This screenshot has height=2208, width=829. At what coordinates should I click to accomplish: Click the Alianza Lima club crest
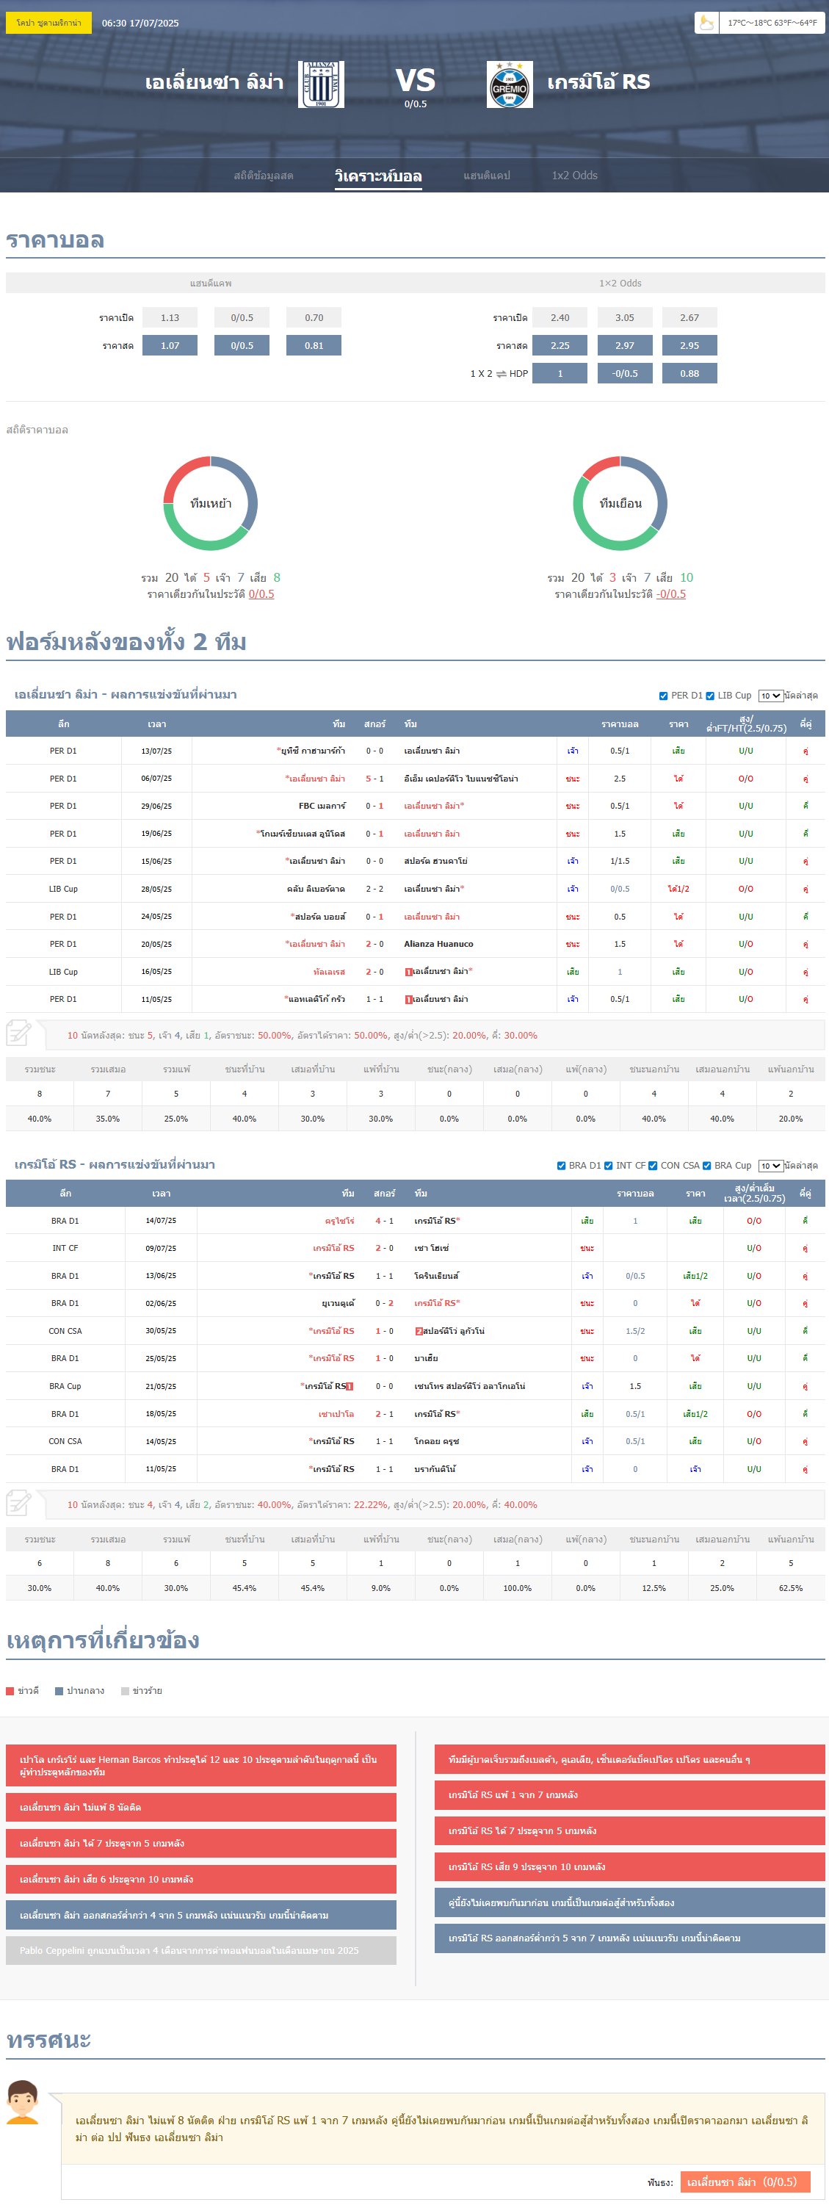click(x=322, y=84)
